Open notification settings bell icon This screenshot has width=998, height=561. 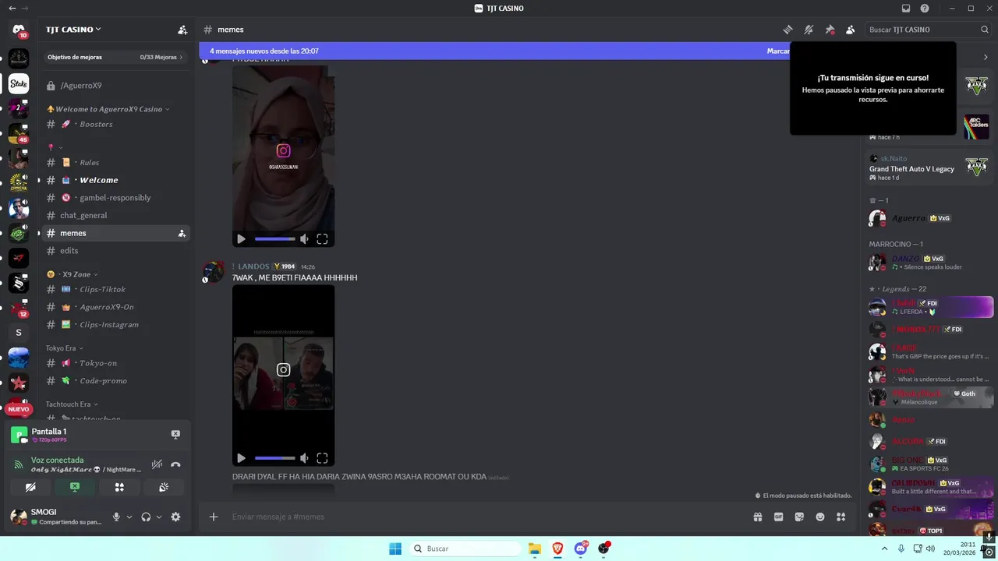pos(809,30)
